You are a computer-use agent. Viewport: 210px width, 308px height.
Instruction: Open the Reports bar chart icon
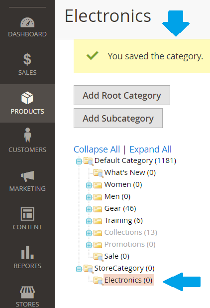(27, 252)
